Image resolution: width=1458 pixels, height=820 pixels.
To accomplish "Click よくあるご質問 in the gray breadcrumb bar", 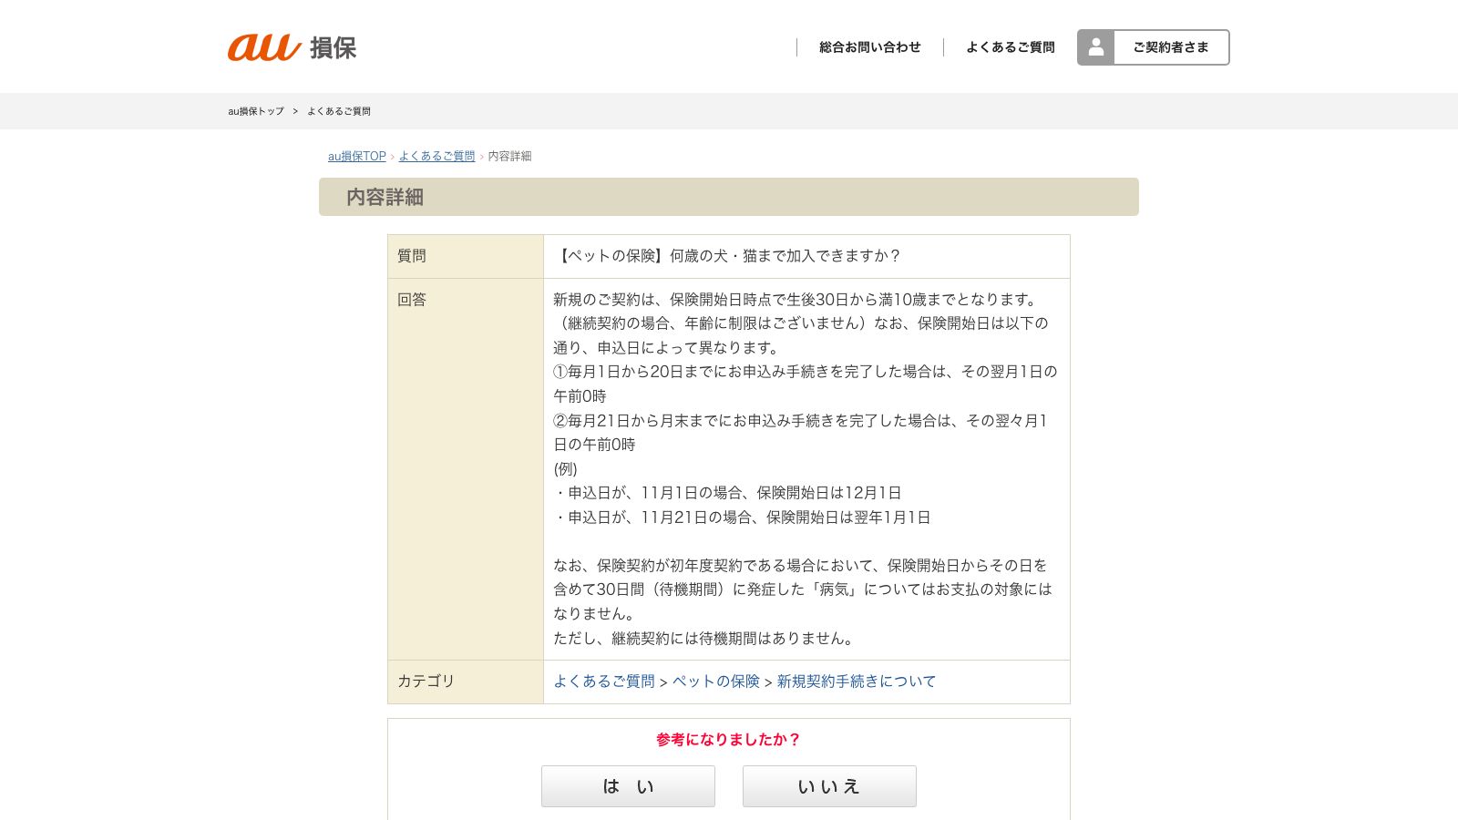I will point(339,111).
